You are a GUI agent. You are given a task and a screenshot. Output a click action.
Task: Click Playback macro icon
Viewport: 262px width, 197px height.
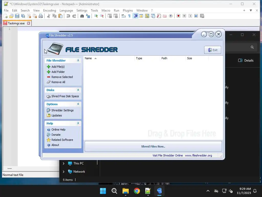190,16
